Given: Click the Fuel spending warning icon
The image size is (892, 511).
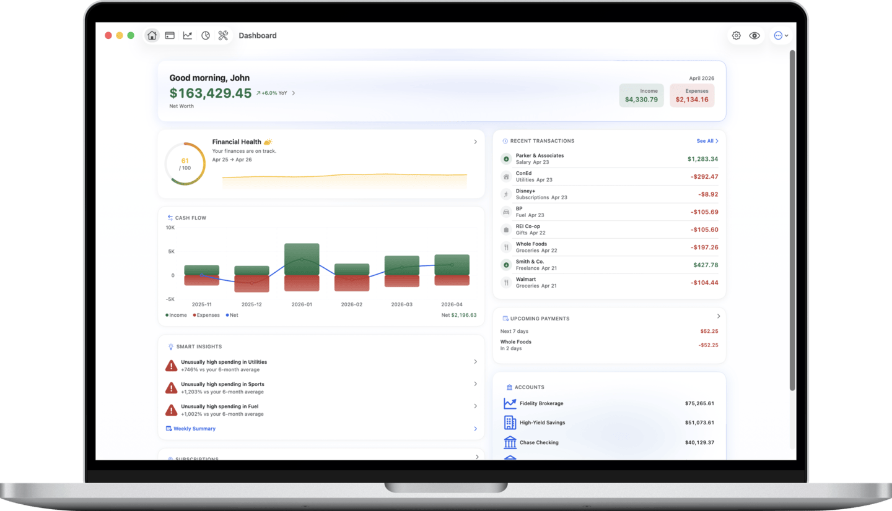Looking at the screenshot, I should 172,410.
